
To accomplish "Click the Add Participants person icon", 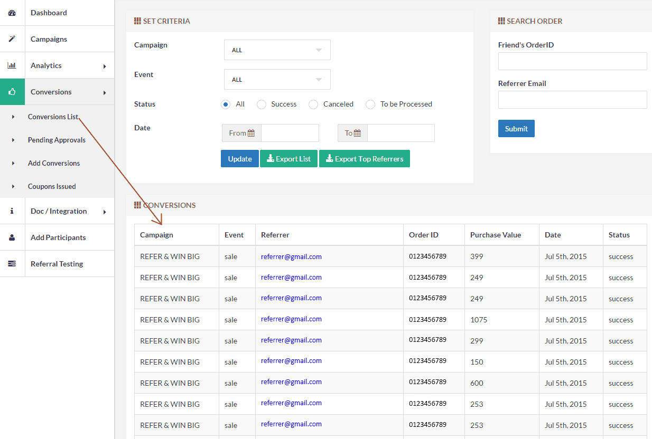I will [x=12, y=237].
